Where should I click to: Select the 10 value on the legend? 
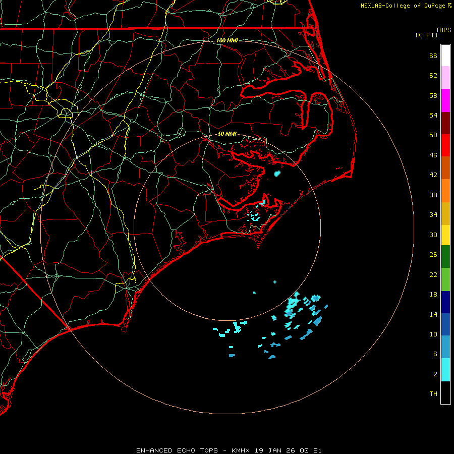click(x=433, y=334)
